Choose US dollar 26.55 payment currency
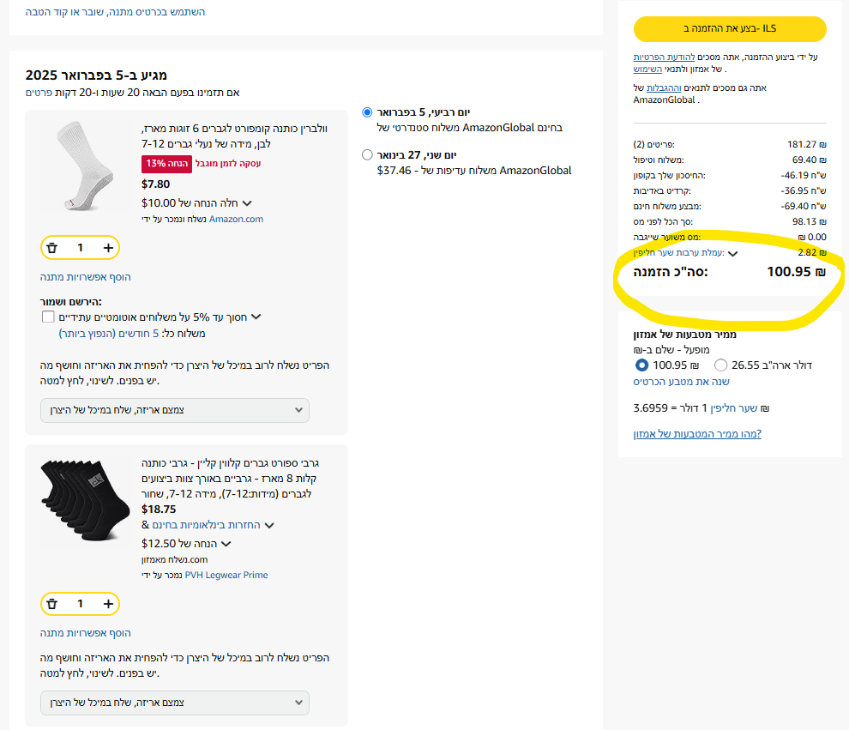849x730 pixels. [721, 365]
